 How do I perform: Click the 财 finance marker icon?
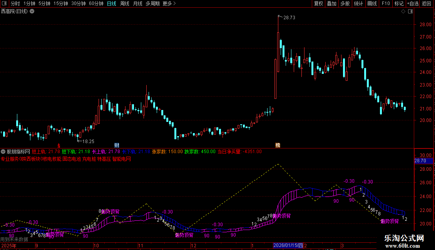point(117,145)
